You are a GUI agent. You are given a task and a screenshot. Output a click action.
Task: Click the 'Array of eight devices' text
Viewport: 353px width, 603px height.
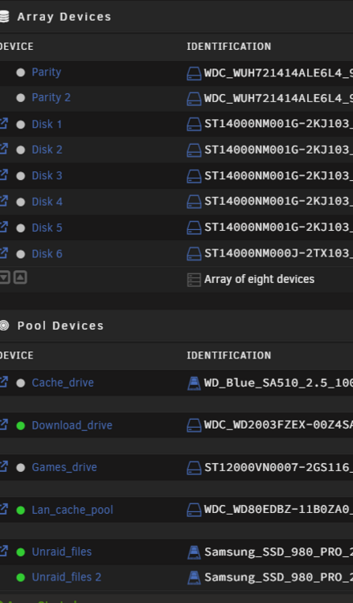[259, 279]
